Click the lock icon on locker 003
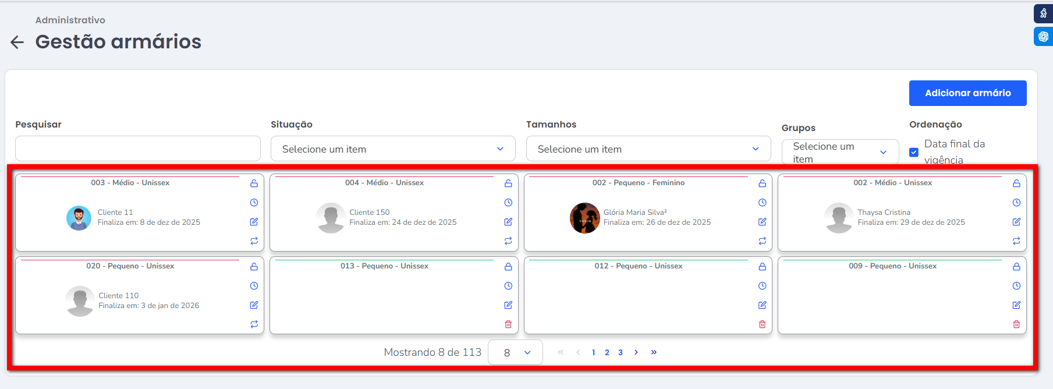 254,183
